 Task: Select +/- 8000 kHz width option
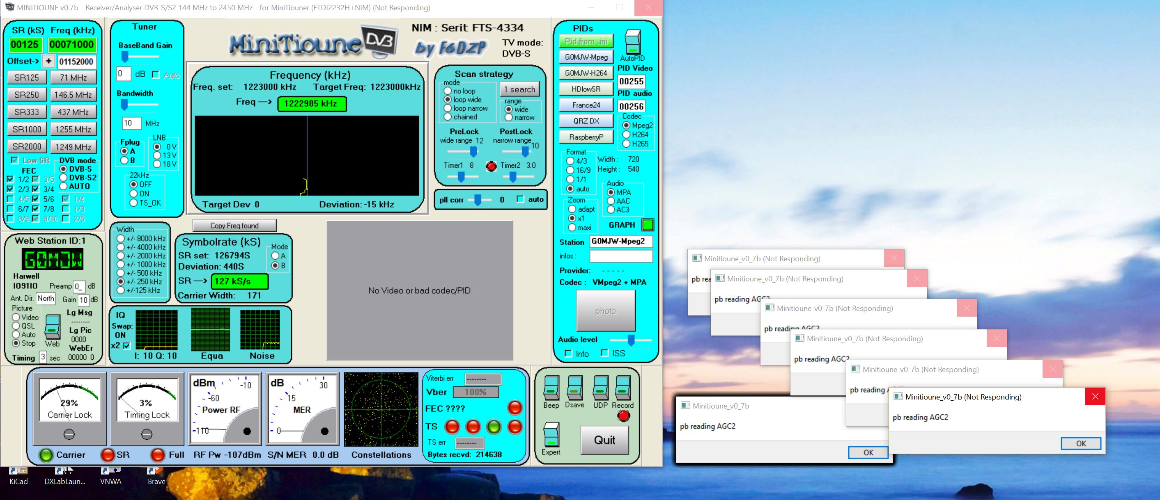121,239
